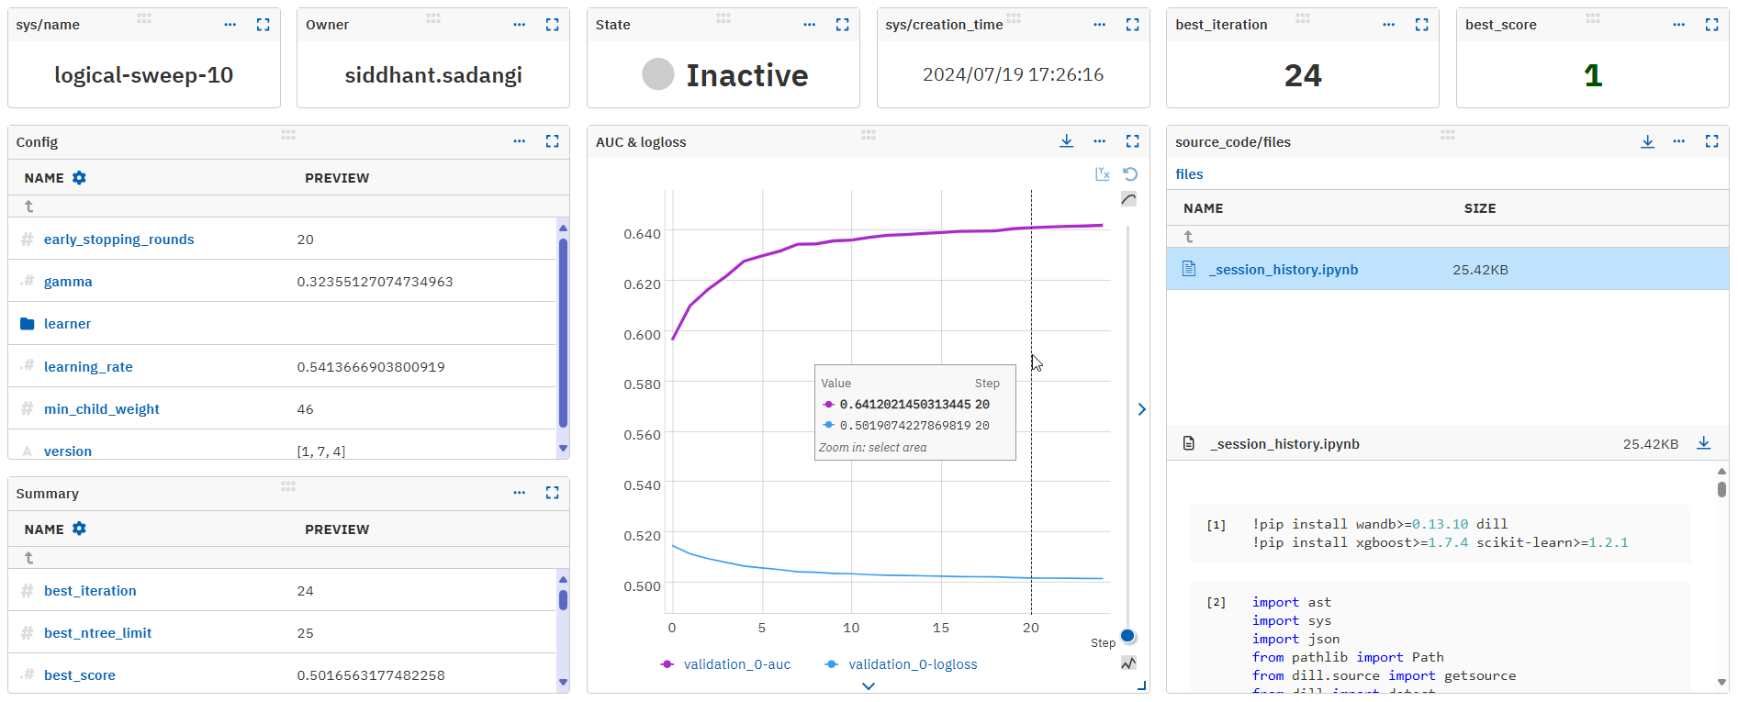Open the learner folder in Config
The image size is (1738, 702).
(x=67, y=324)
